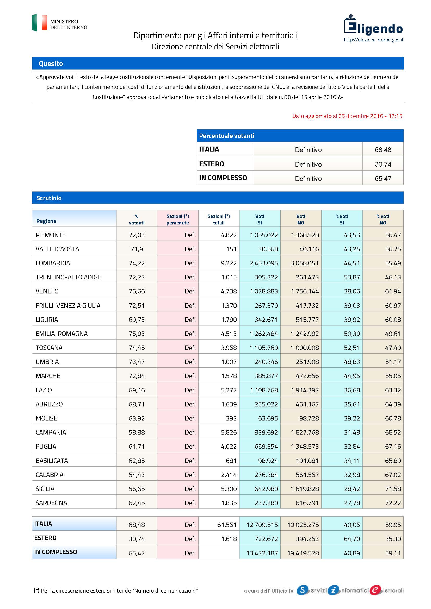Select the UMBRIA row label
Image resolution: width=431 pixels, height=609 pixels.
47,362
